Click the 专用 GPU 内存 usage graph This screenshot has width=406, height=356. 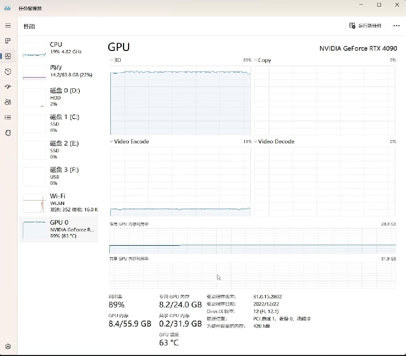(x=252, y=241)
